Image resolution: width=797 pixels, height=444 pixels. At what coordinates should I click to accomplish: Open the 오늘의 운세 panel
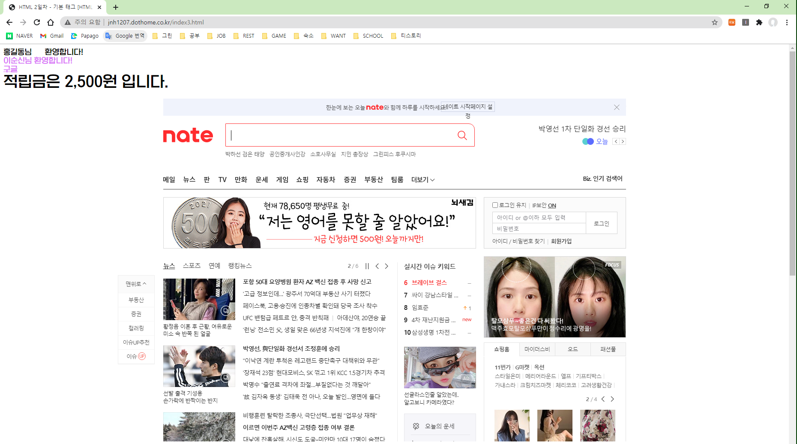point(440,426)
